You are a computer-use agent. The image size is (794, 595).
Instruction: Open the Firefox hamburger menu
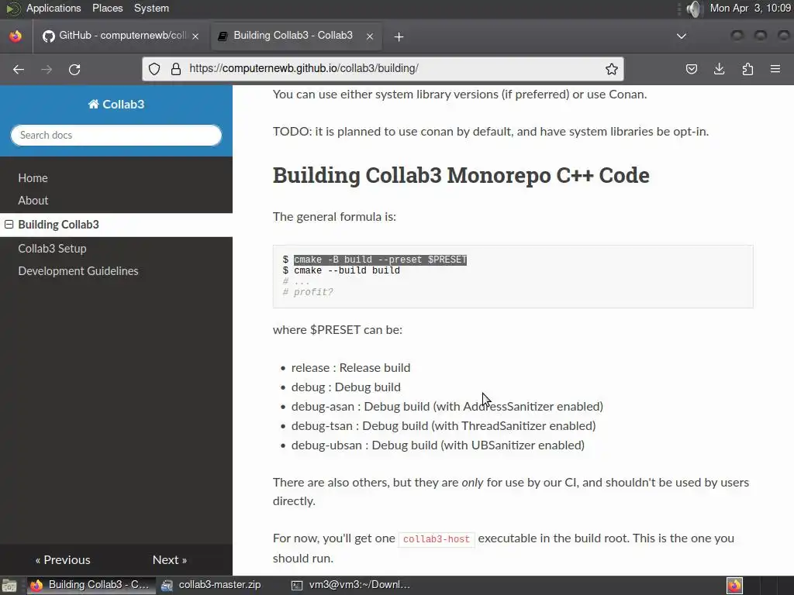coord(775,69)
